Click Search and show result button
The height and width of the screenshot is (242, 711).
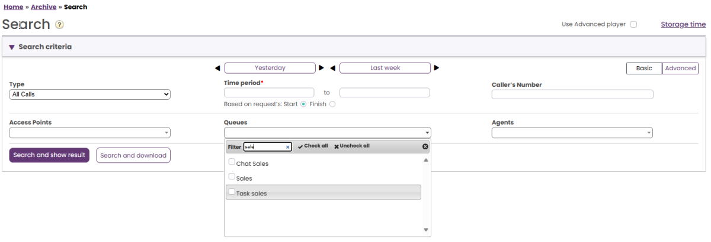point(49,155)
